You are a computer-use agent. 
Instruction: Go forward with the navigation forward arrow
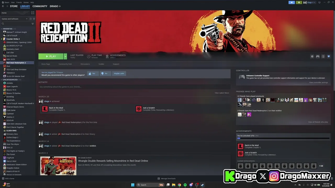(x=7, y=6)
